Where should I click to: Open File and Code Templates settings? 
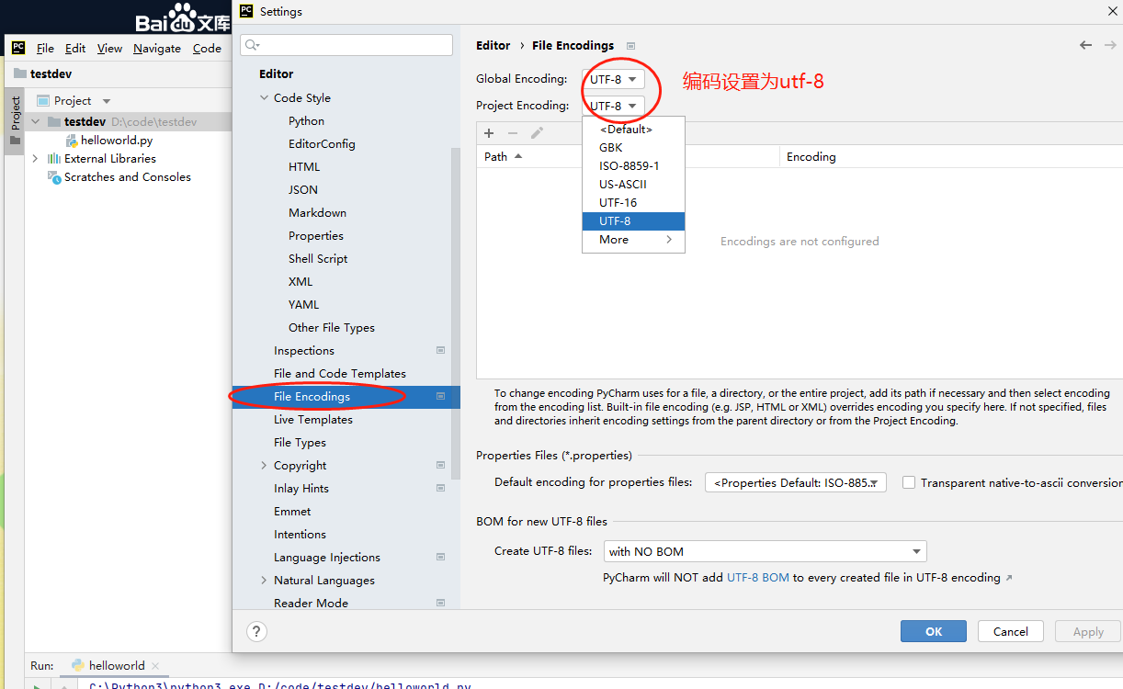[340, 373]
